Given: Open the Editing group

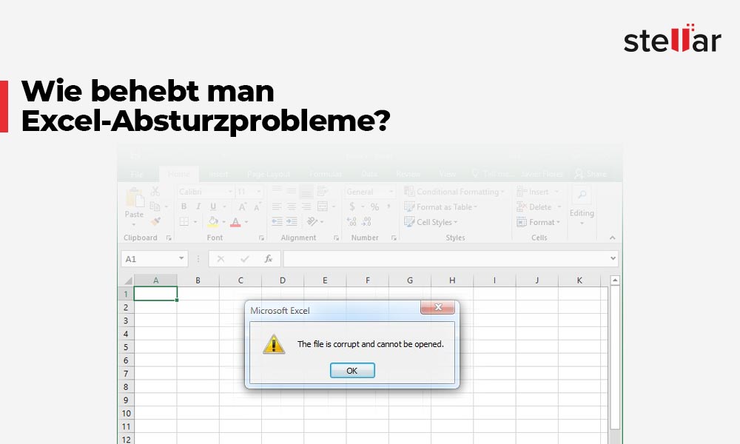Looking at the screenshot, I should tap(582, 205).
